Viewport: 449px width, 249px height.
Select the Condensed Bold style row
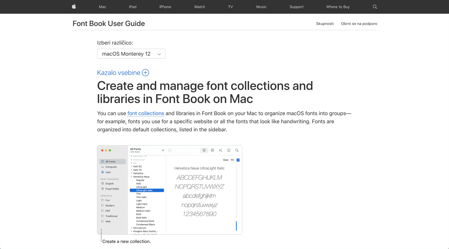[145, 221]
